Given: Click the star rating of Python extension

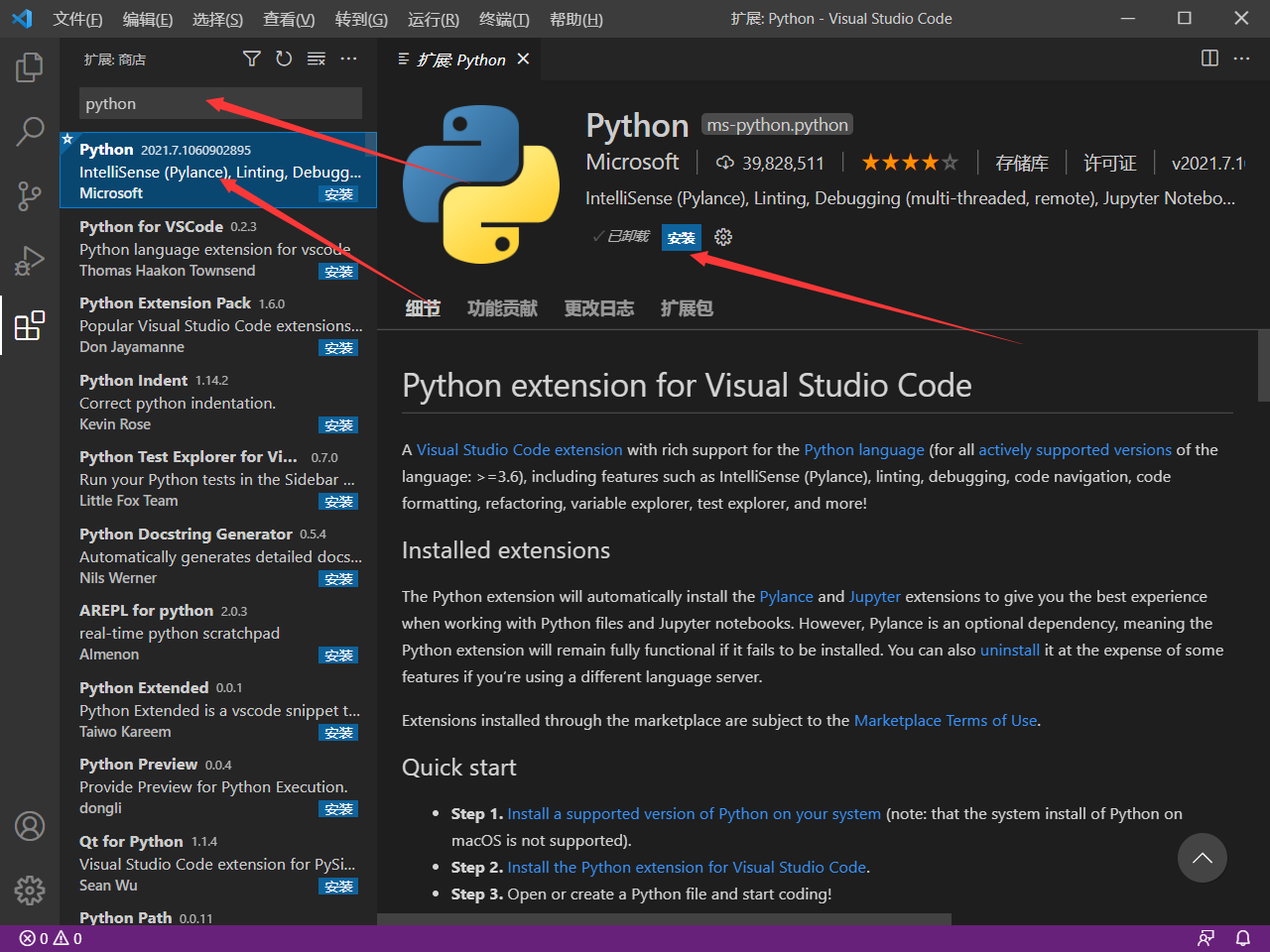Looking at the screenshot, I should (910, 163).
